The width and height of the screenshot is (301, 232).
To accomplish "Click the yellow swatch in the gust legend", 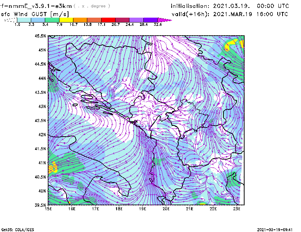I will 66,20.
